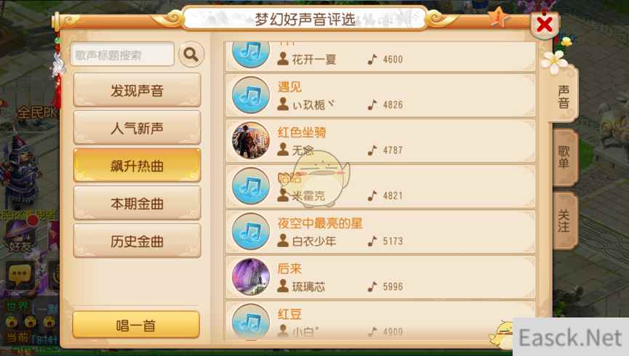This screenshot has height=356, width=629.
Task: Switch to the 声音 side tab
Action: (564, 97)
